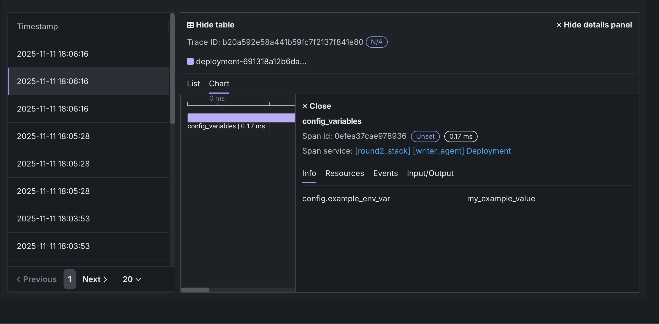Click the Next page chevron arrow
The image size is (659, 324).
106,279
